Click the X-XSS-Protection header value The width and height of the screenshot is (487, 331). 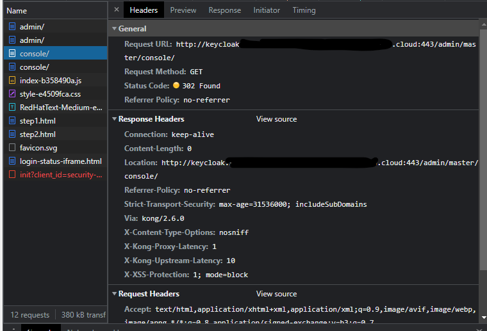220,275
